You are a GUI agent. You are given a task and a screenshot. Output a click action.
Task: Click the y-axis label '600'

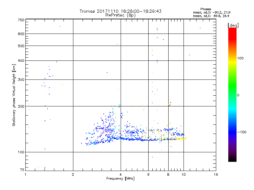21,34
